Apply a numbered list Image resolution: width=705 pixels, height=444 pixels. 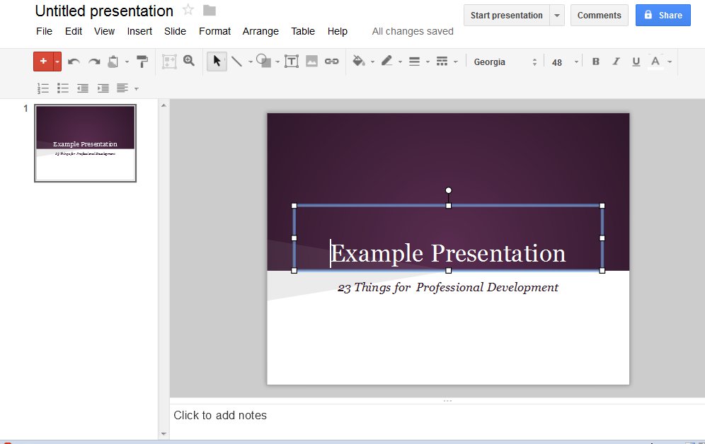point(42,88)
